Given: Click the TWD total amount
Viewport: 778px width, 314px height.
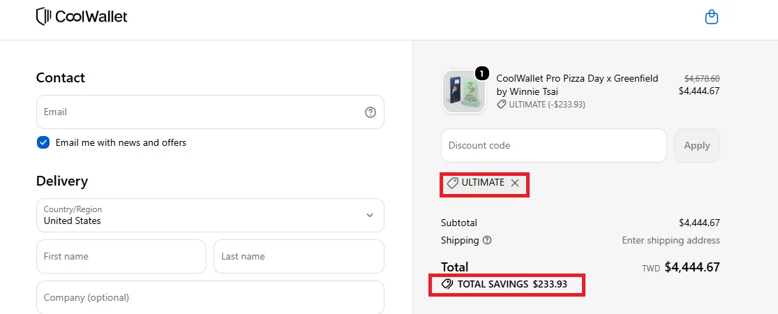Looking at the screenshot, I should click(x=681, y=267).
